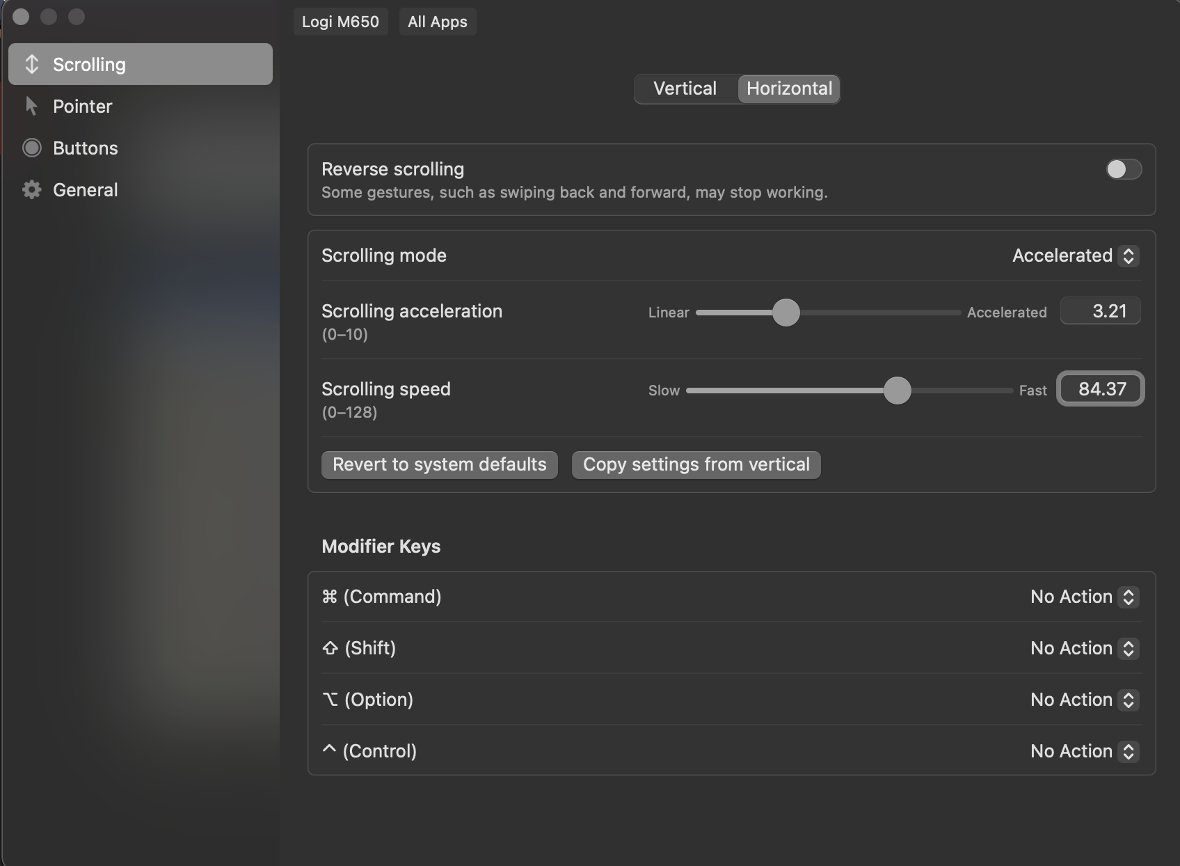Click the Scrolling speed slider knob

click(x=898, y=391)
